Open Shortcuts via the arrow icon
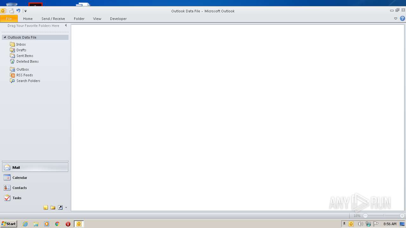 [60, 208]
